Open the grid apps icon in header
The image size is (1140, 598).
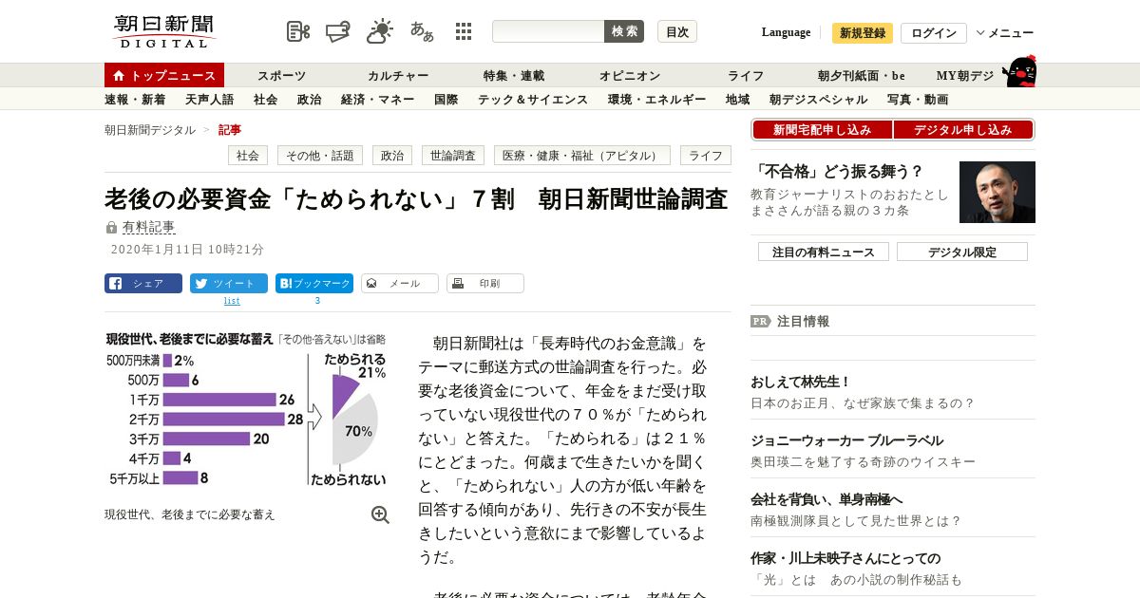coord(464,31)
